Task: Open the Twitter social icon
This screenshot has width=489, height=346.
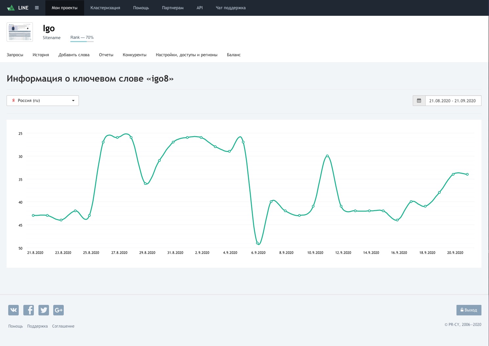Action: tap(44, 310)
